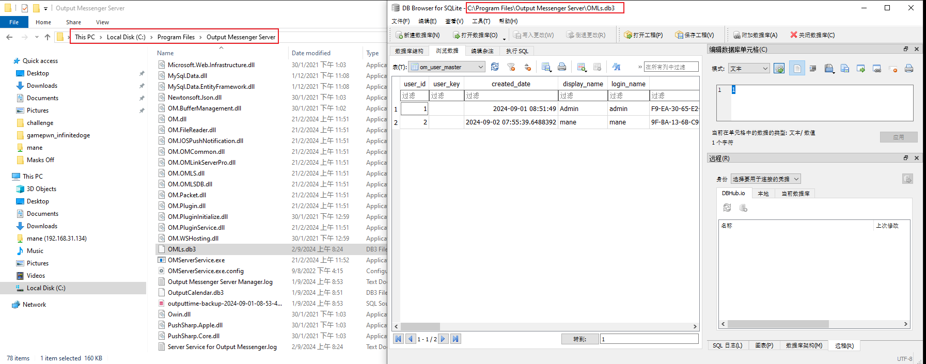Click the filter in all columns field
Viewport: 926px width, 364px height.
point(671,67)
